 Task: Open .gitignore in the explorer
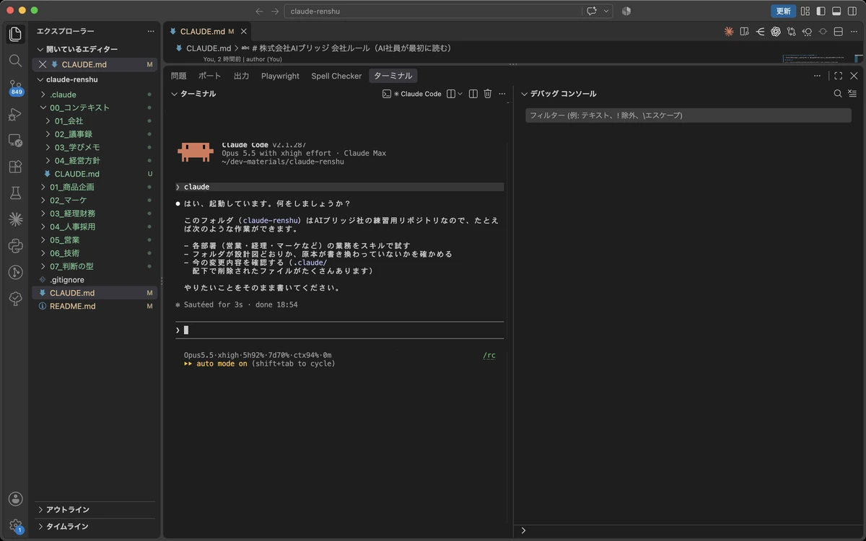click(94, 279)
